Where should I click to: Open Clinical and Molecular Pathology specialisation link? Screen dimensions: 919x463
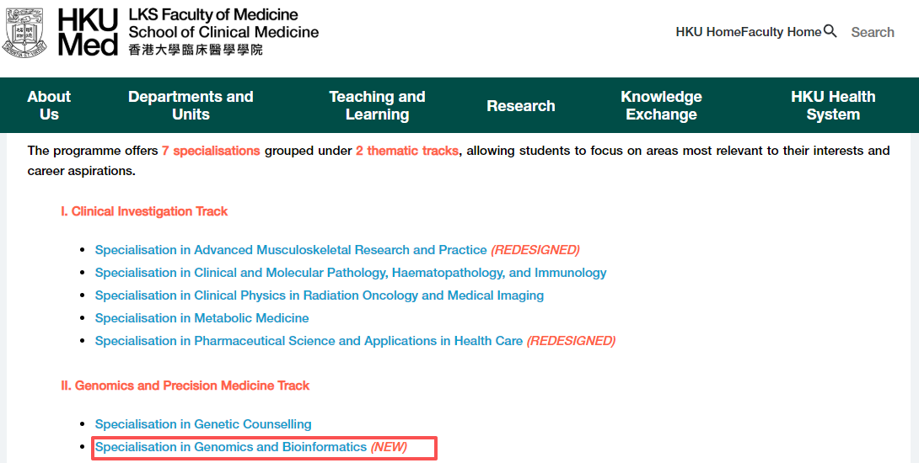click(x=351, y=273)
